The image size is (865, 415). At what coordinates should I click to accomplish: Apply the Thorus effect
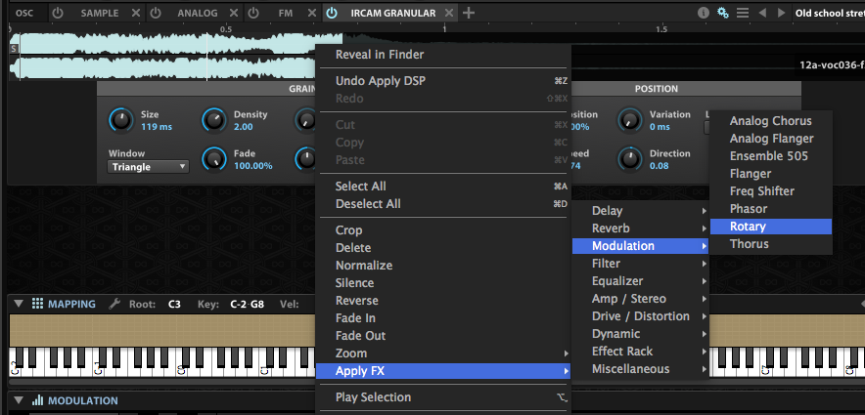[771, 244]
